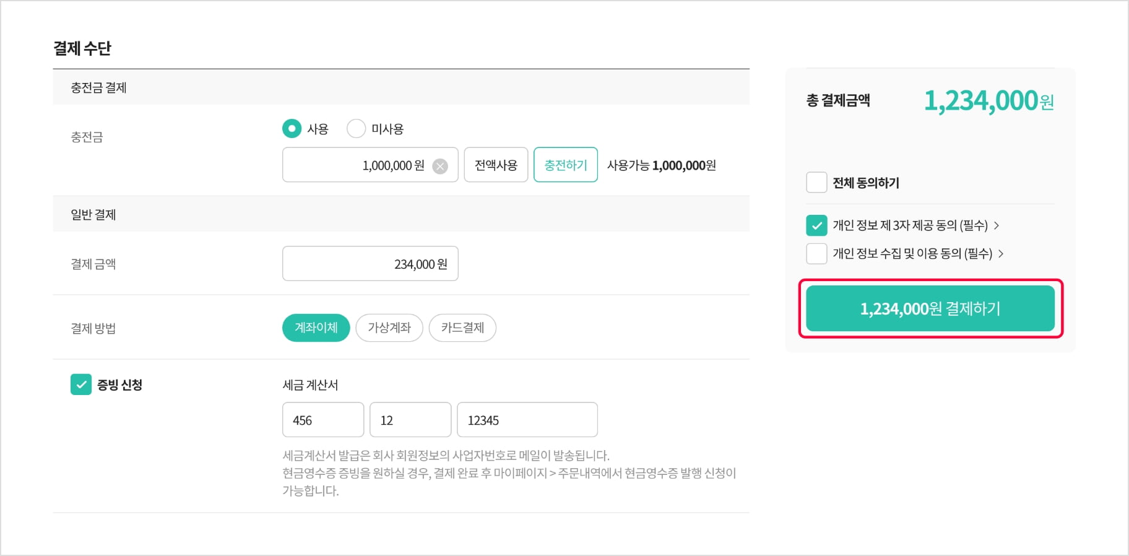
Task: Select 계좌이체 payment method
Action: (x=316, y=328)
